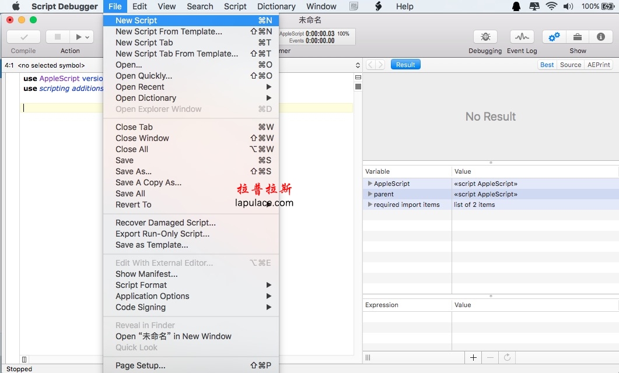Open the Run button dropdown chevron
The height and width of the screenshot is (373, 619).
(x=88, y=37)
